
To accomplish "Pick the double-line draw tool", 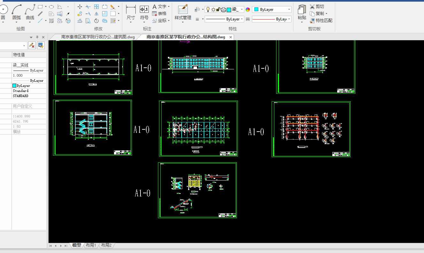I will [40, 14].
